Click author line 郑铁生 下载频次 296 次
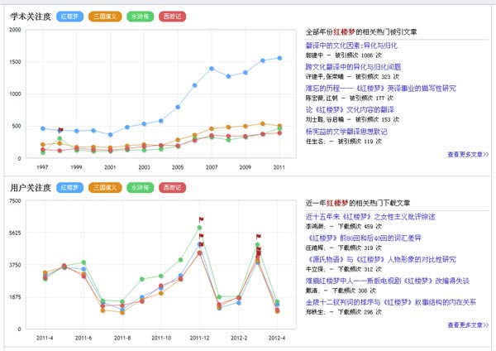 [344, 312]
